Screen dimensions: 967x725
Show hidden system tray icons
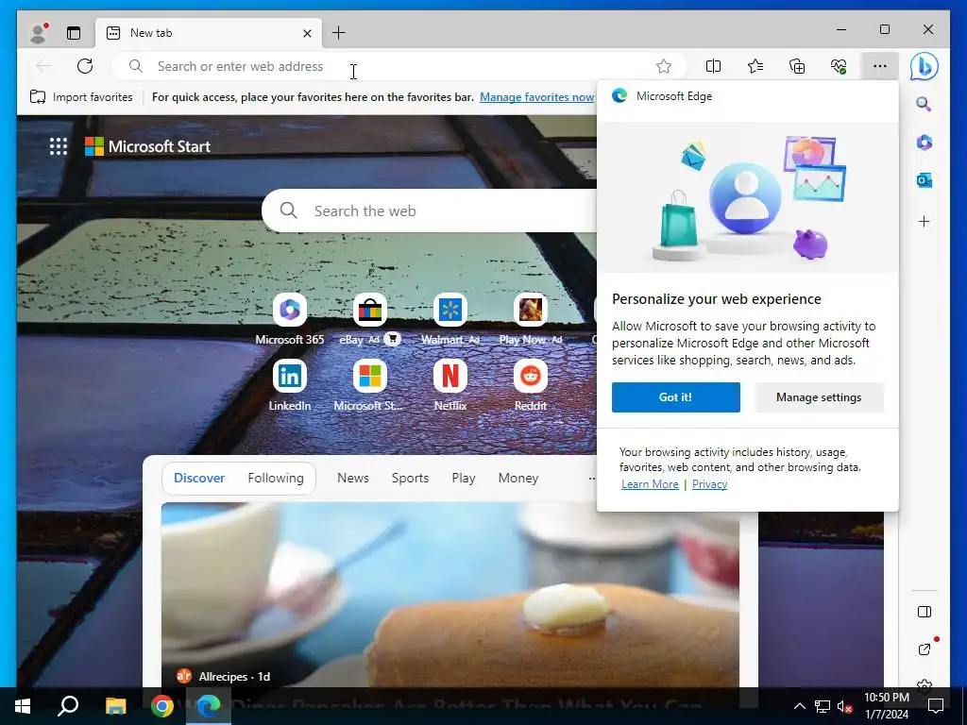tap(799, 706)
